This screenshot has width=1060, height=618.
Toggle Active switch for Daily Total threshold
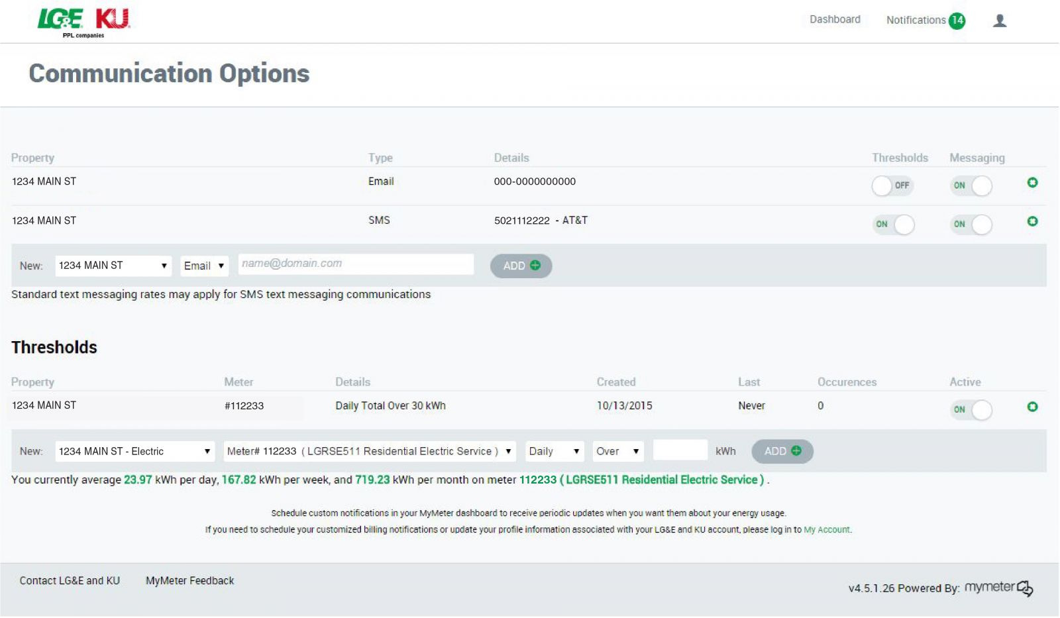tap(971, 410)
